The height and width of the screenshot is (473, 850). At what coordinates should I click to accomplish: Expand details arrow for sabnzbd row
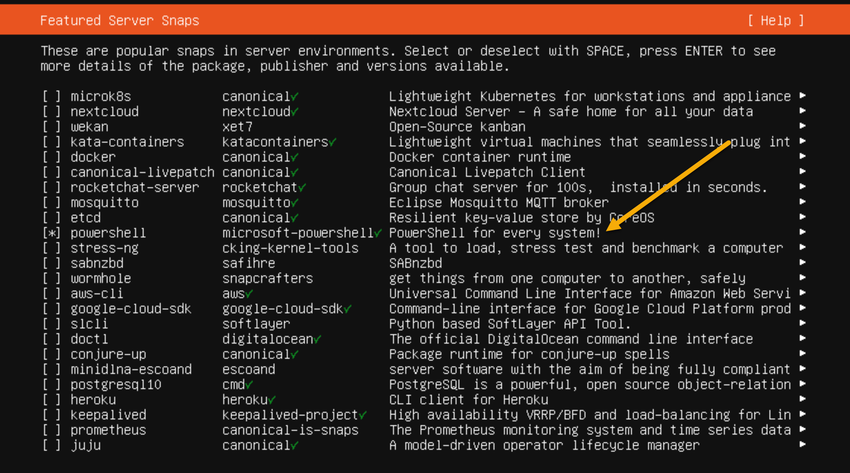click(x=803, y=263)
